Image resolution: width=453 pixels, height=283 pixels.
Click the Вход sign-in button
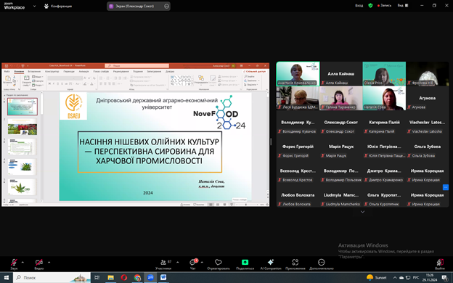(x=359, y=6)
